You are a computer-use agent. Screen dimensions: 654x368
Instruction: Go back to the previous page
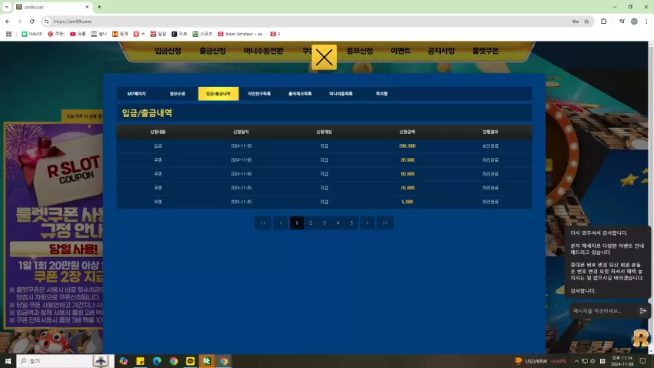(8, 22)
